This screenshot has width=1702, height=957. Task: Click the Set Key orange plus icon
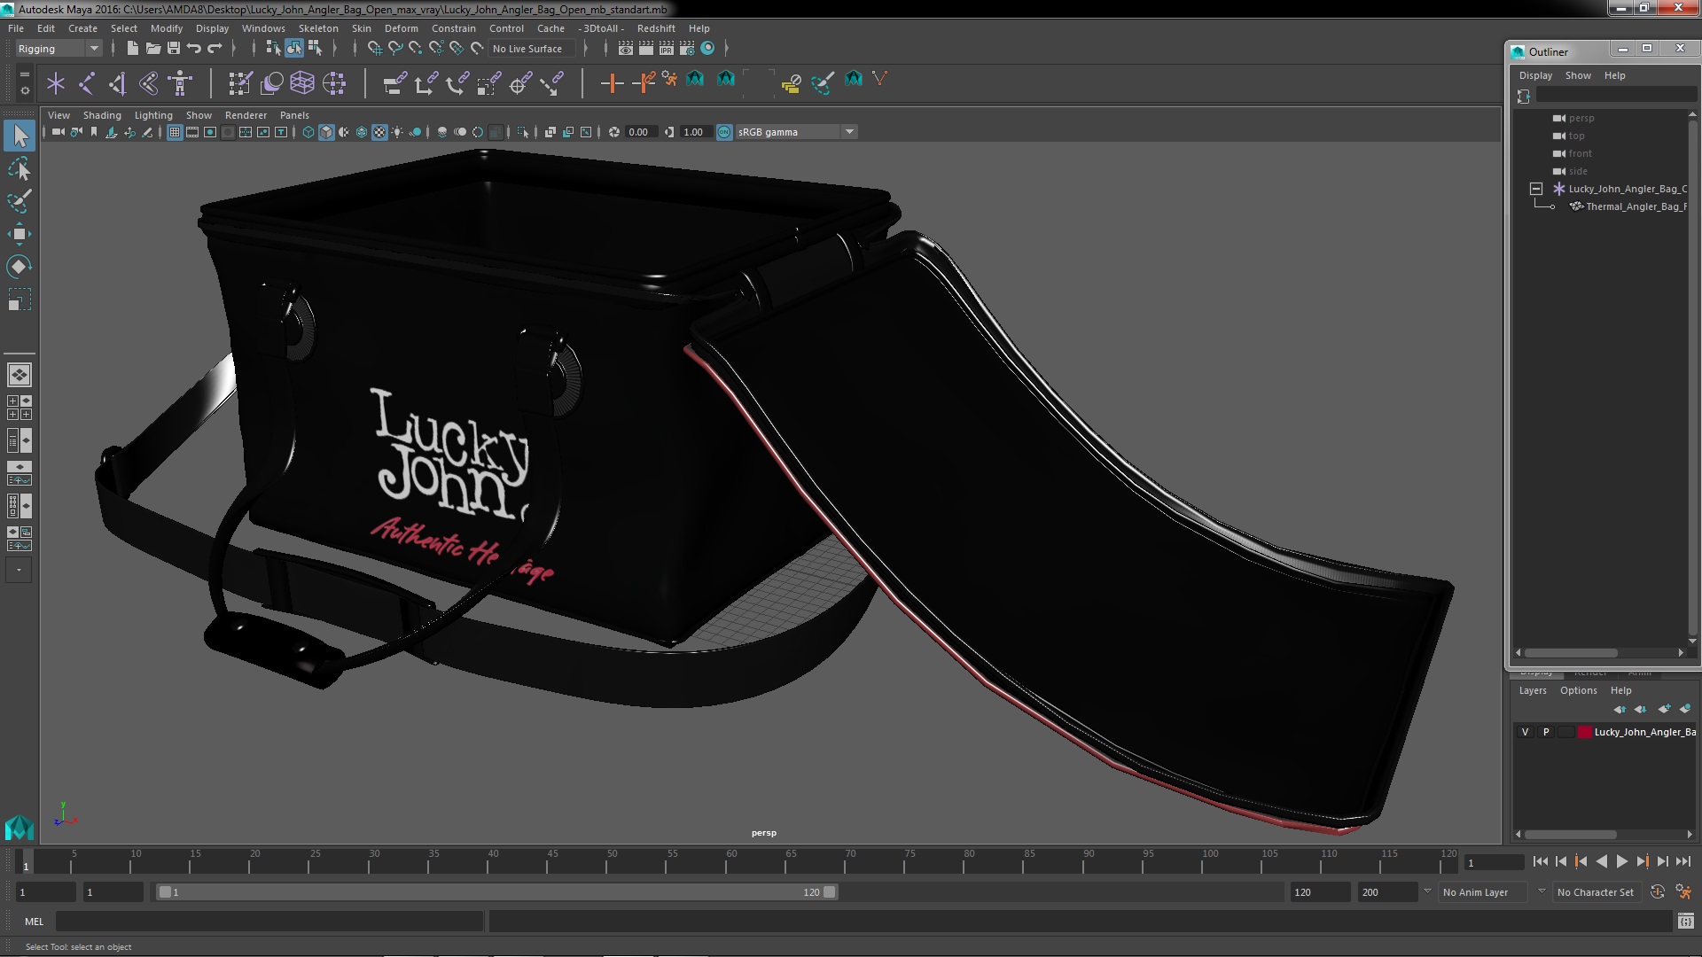(x=612, y=84)
